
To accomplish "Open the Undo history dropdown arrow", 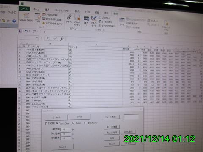I will (x=30, y=31).
